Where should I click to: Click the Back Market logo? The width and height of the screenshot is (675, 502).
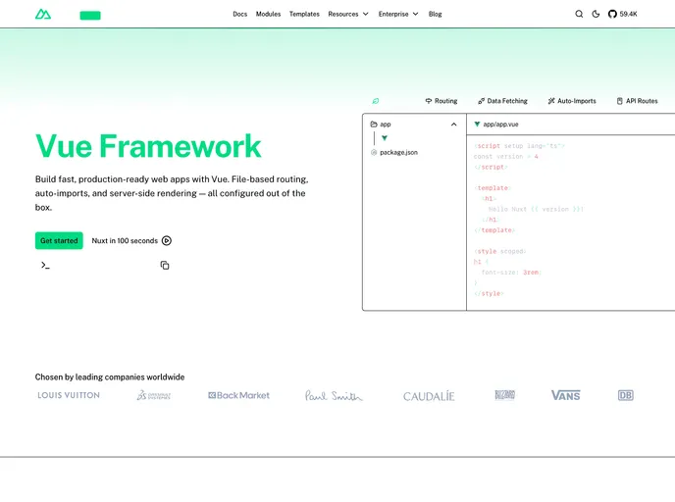(x=239, y=395)
